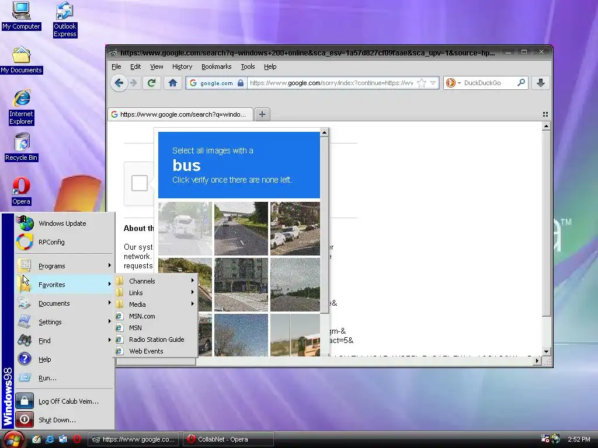Select the captcha image of white van

185,229
